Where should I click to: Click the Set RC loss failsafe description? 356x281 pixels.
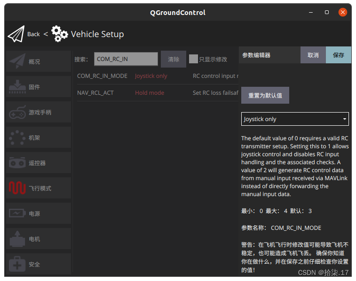click(x=215, y=93)
